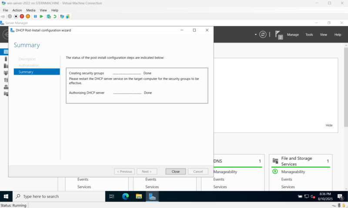Open Task View on the taskbar
The width and height of the screenshot is (348, 208).
point(112,196)
